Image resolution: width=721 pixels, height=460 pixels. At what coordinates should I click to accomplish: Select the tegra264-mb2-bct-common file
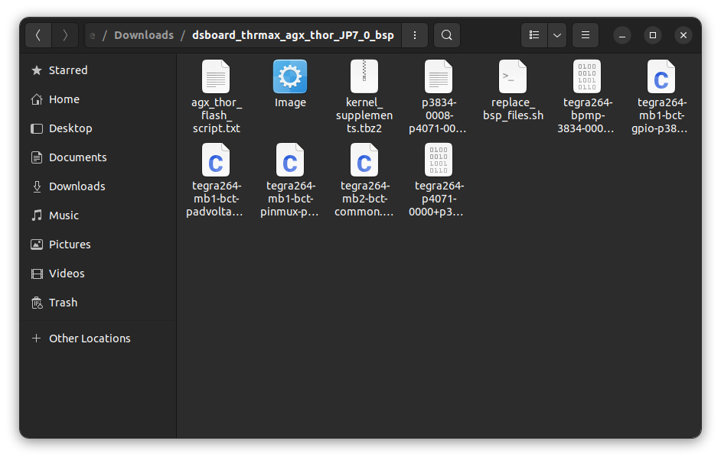click(x=364, y=160)
